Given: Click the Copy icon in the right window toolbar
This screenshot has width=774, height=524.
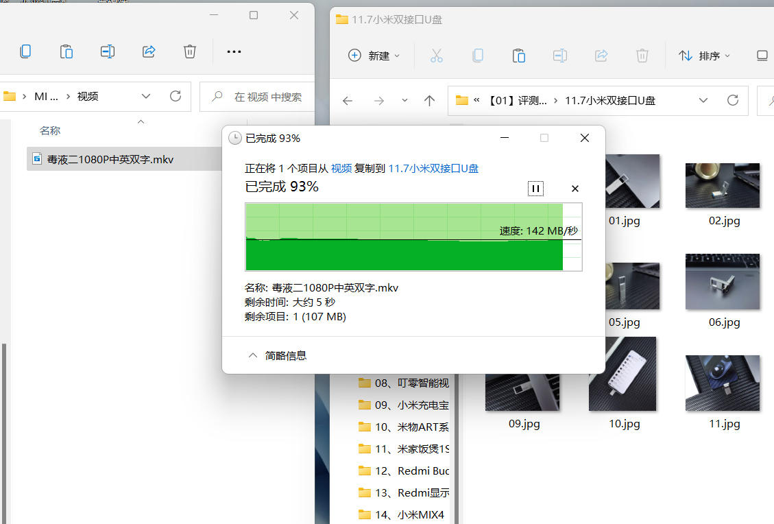Looking at the screenshot, I should [478, 56].
